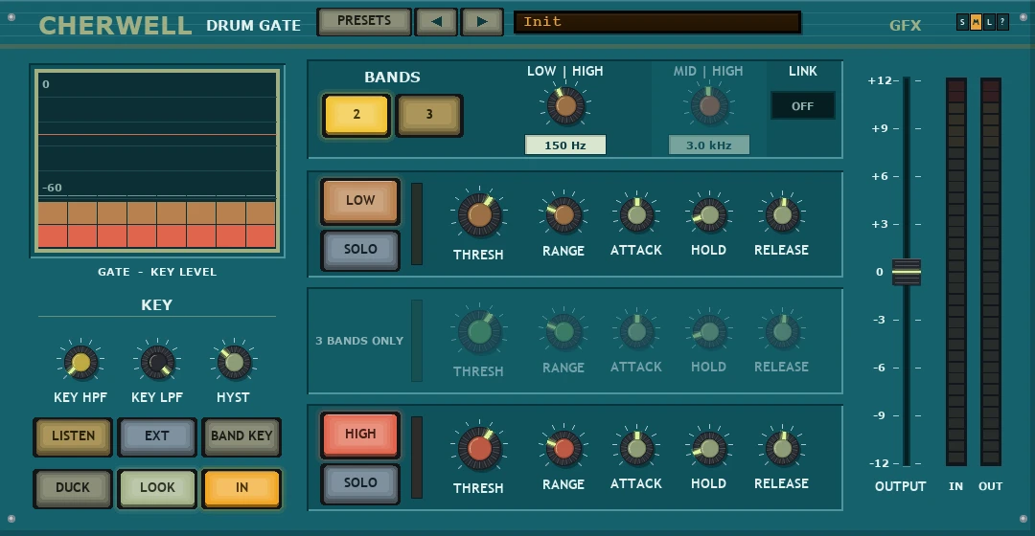The height and width of the screenshot is (536, 1035).
Task: Click the Gate Key Level display
Action: coord(157,160)
